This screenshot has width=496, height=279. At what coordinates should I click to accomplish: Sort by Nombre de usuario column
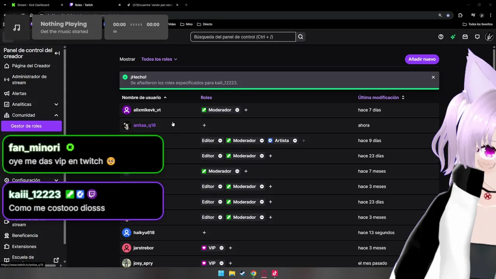pyautogui.click(x=144, y=98)
